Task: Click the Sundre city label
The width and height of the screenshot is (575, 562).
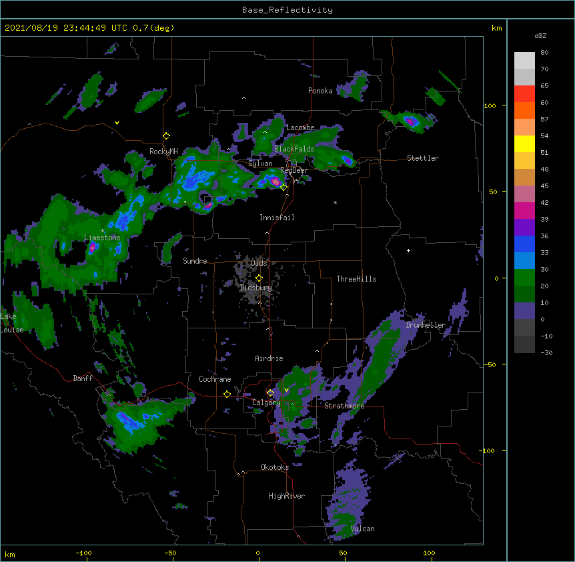Action: point(195,261)
